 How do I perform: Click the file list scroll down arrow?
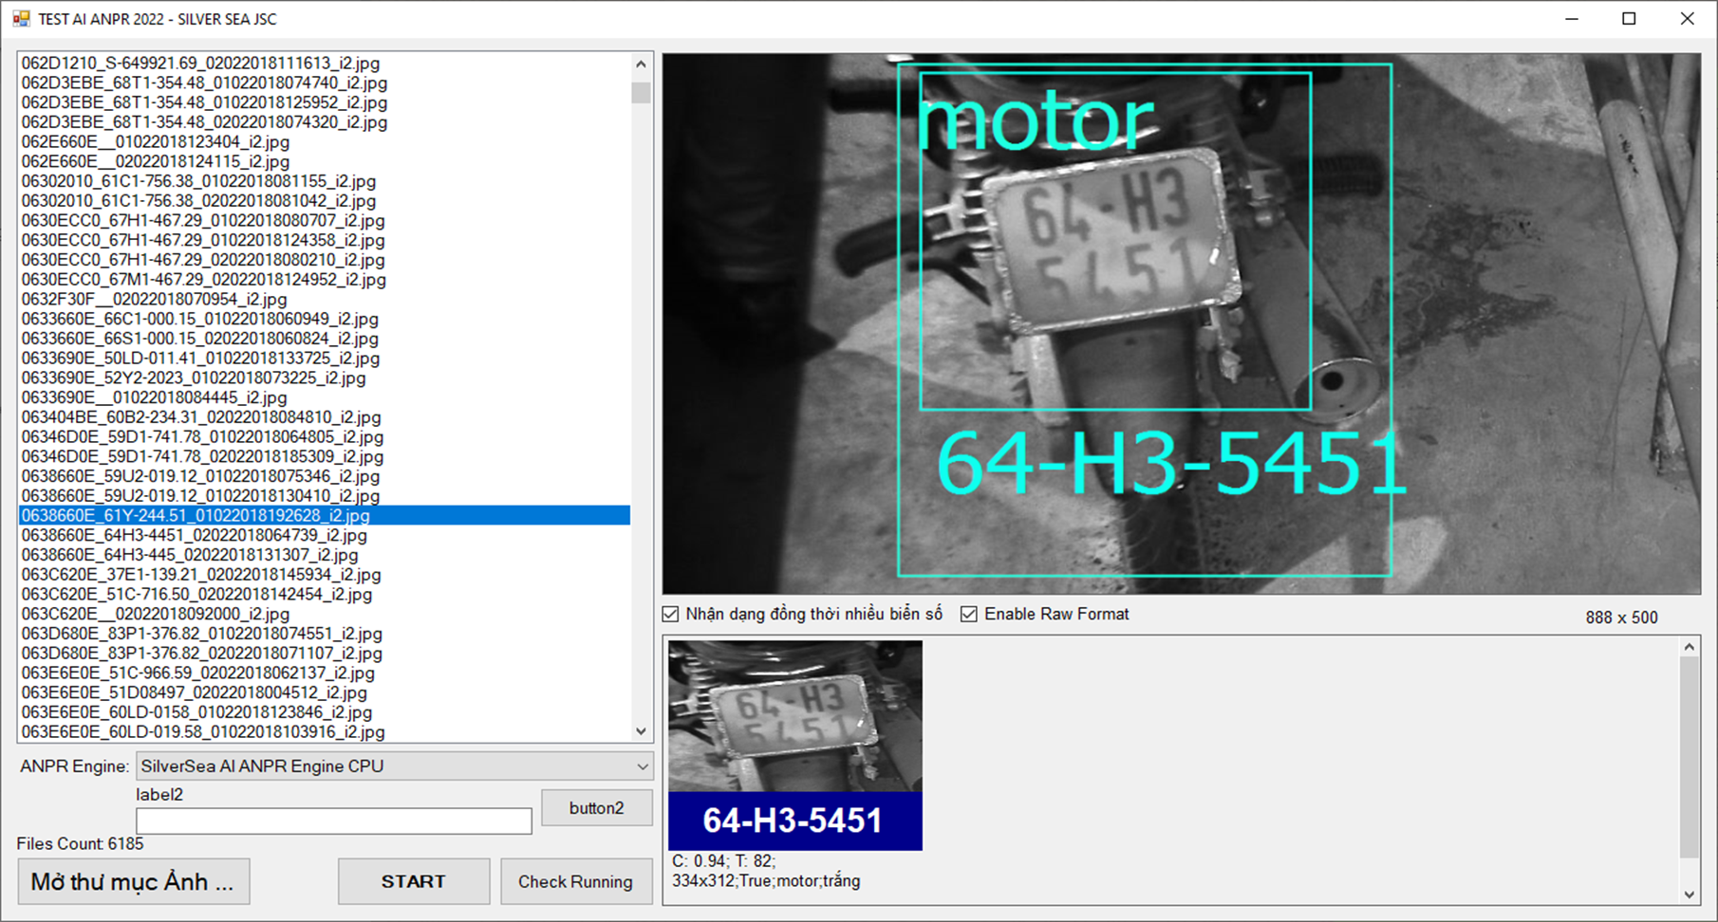pyautogui.click(x=641, y=731)
